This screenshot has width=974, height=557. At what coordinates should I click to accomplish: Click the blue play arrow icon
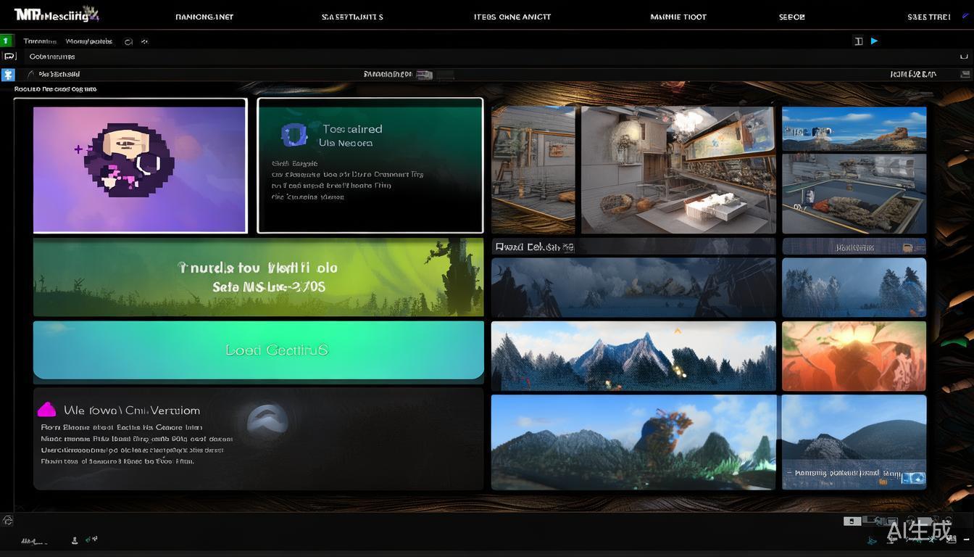(x=874, y=41)
